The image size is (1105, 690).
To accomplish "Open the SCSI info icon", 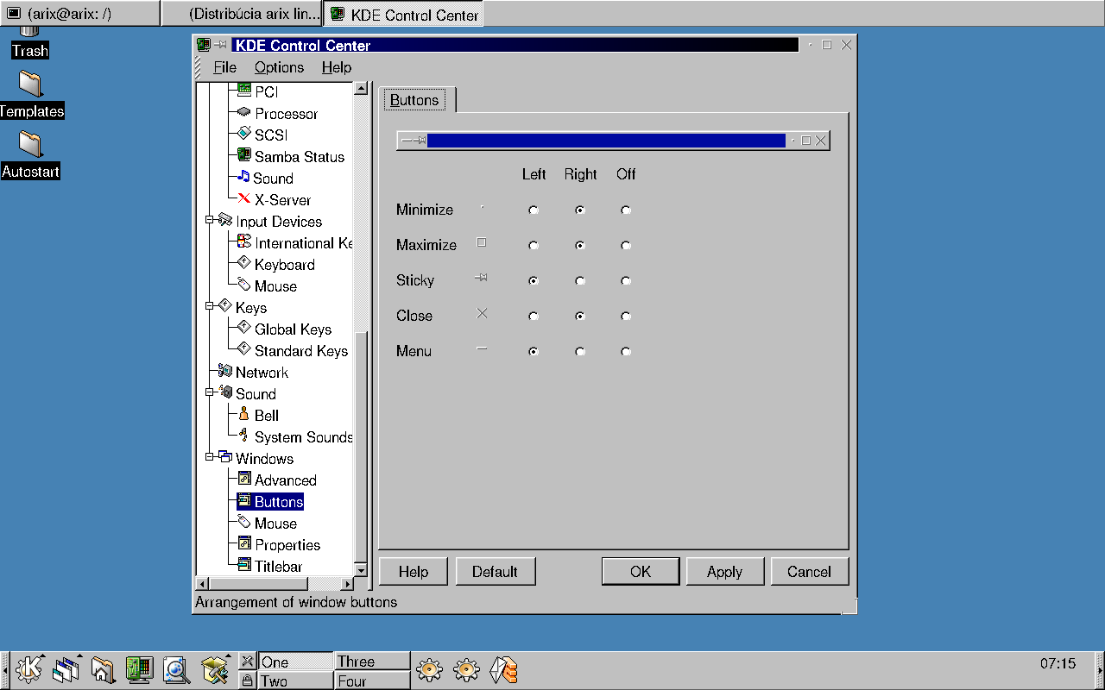I will tap(244, 134).
